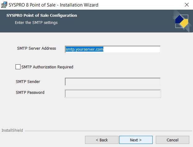Click the Enter the SMTP settings subtitle

[x=36, y=23]
